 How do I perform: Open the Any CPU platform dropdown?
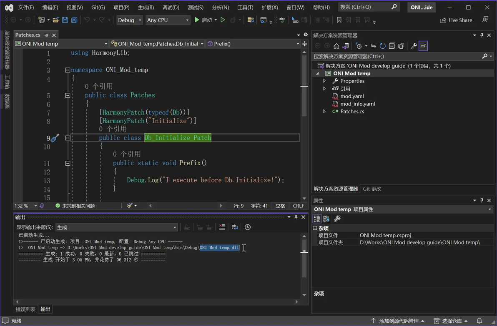[x=168, y=20]
